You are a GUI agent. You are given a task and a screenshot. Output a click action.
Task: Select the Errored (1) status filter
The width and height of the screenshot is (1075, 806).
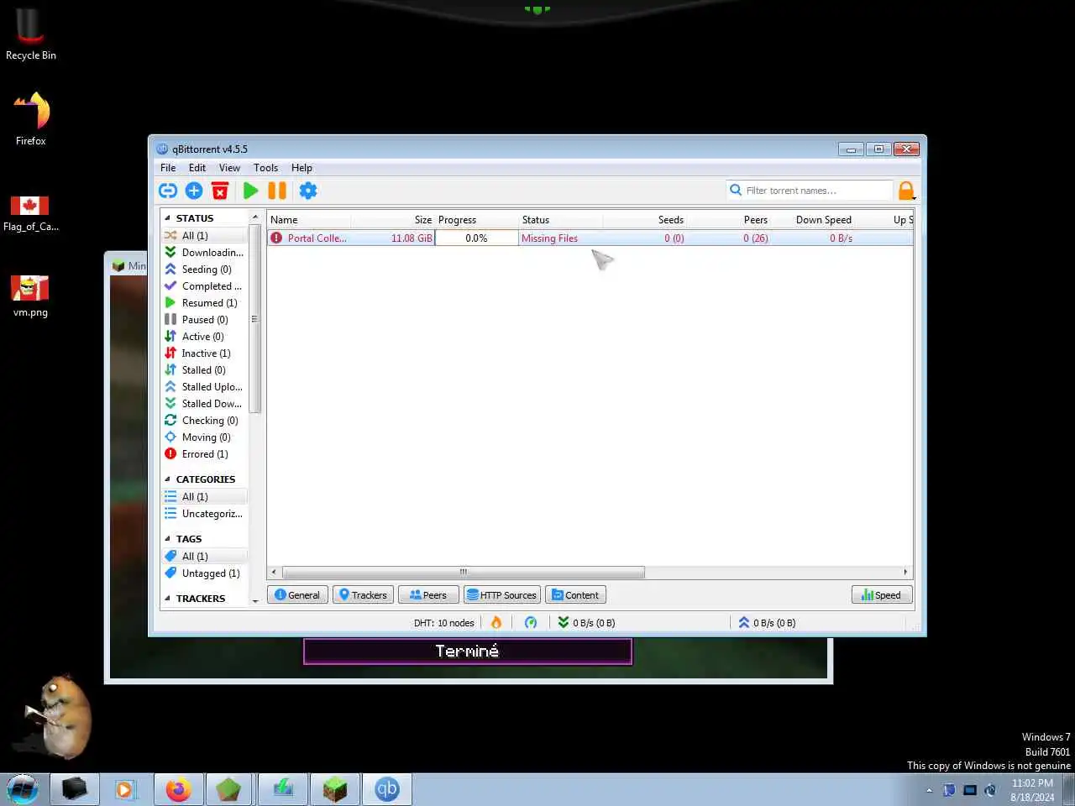point(204,454)
